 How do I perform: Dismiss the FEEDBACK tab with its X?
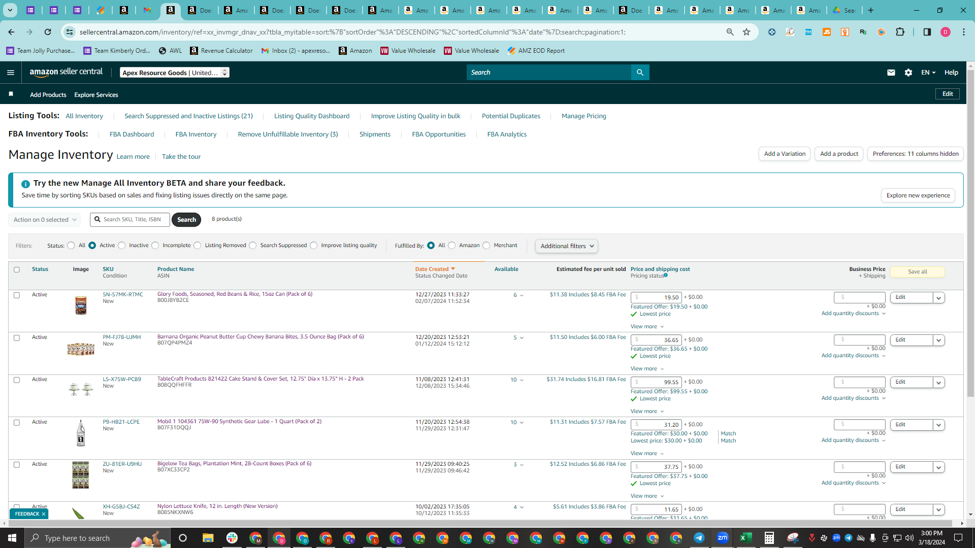coord(44,514)
